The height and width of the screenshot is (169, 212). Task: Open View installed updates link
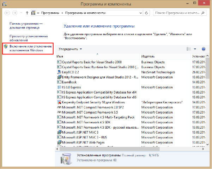click(x=29, y=38)
